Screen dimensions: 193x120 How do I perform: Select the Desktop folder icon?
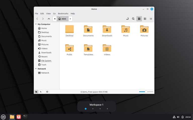click(x=69, y=29)
